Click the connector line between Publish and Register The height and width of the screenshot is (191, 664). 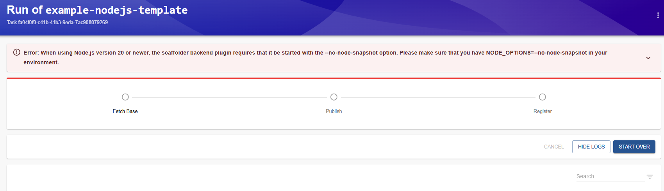[x=438, y=97]
